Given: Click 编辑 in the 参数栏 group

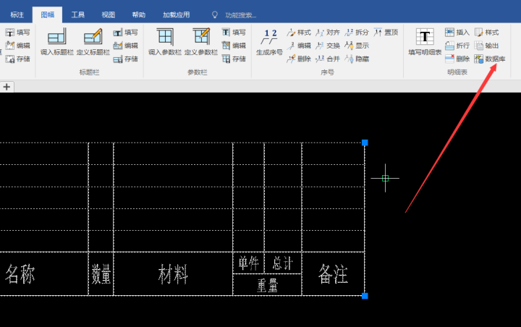Looking at the screenshot, I should coord(234,46).
